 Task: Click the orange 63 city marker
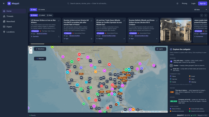click(133, 110)
